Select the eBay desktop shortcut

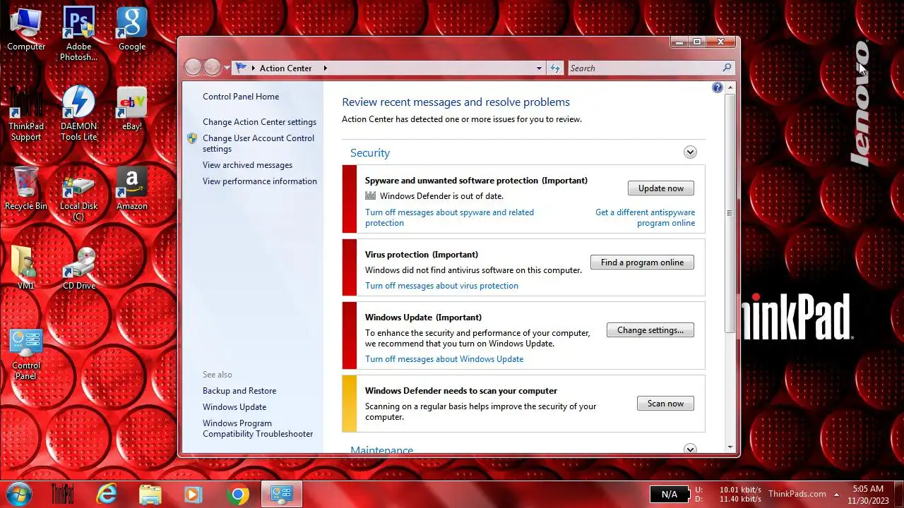coord(132,109)
